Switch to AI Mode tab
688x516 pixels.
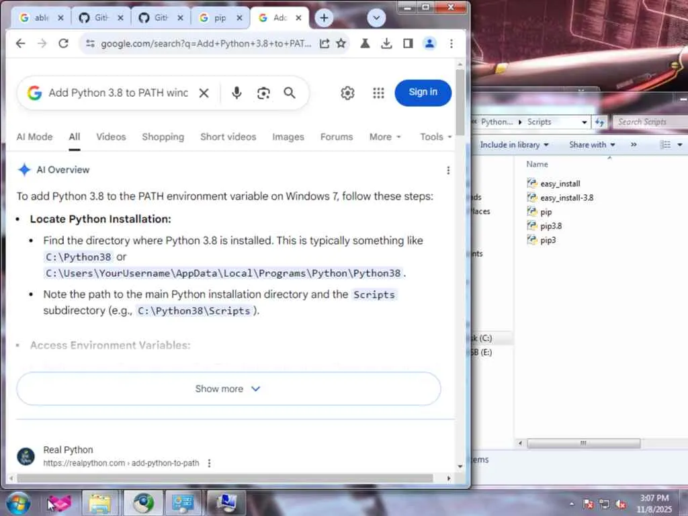click(x=35, y=137)
